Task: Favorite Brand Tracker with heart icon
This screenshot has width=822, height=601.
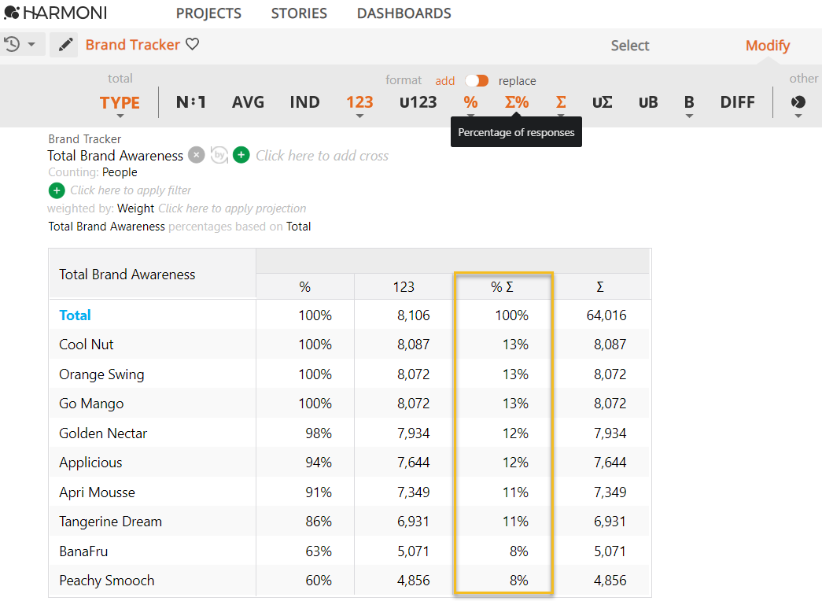Action: click(193, 44)
